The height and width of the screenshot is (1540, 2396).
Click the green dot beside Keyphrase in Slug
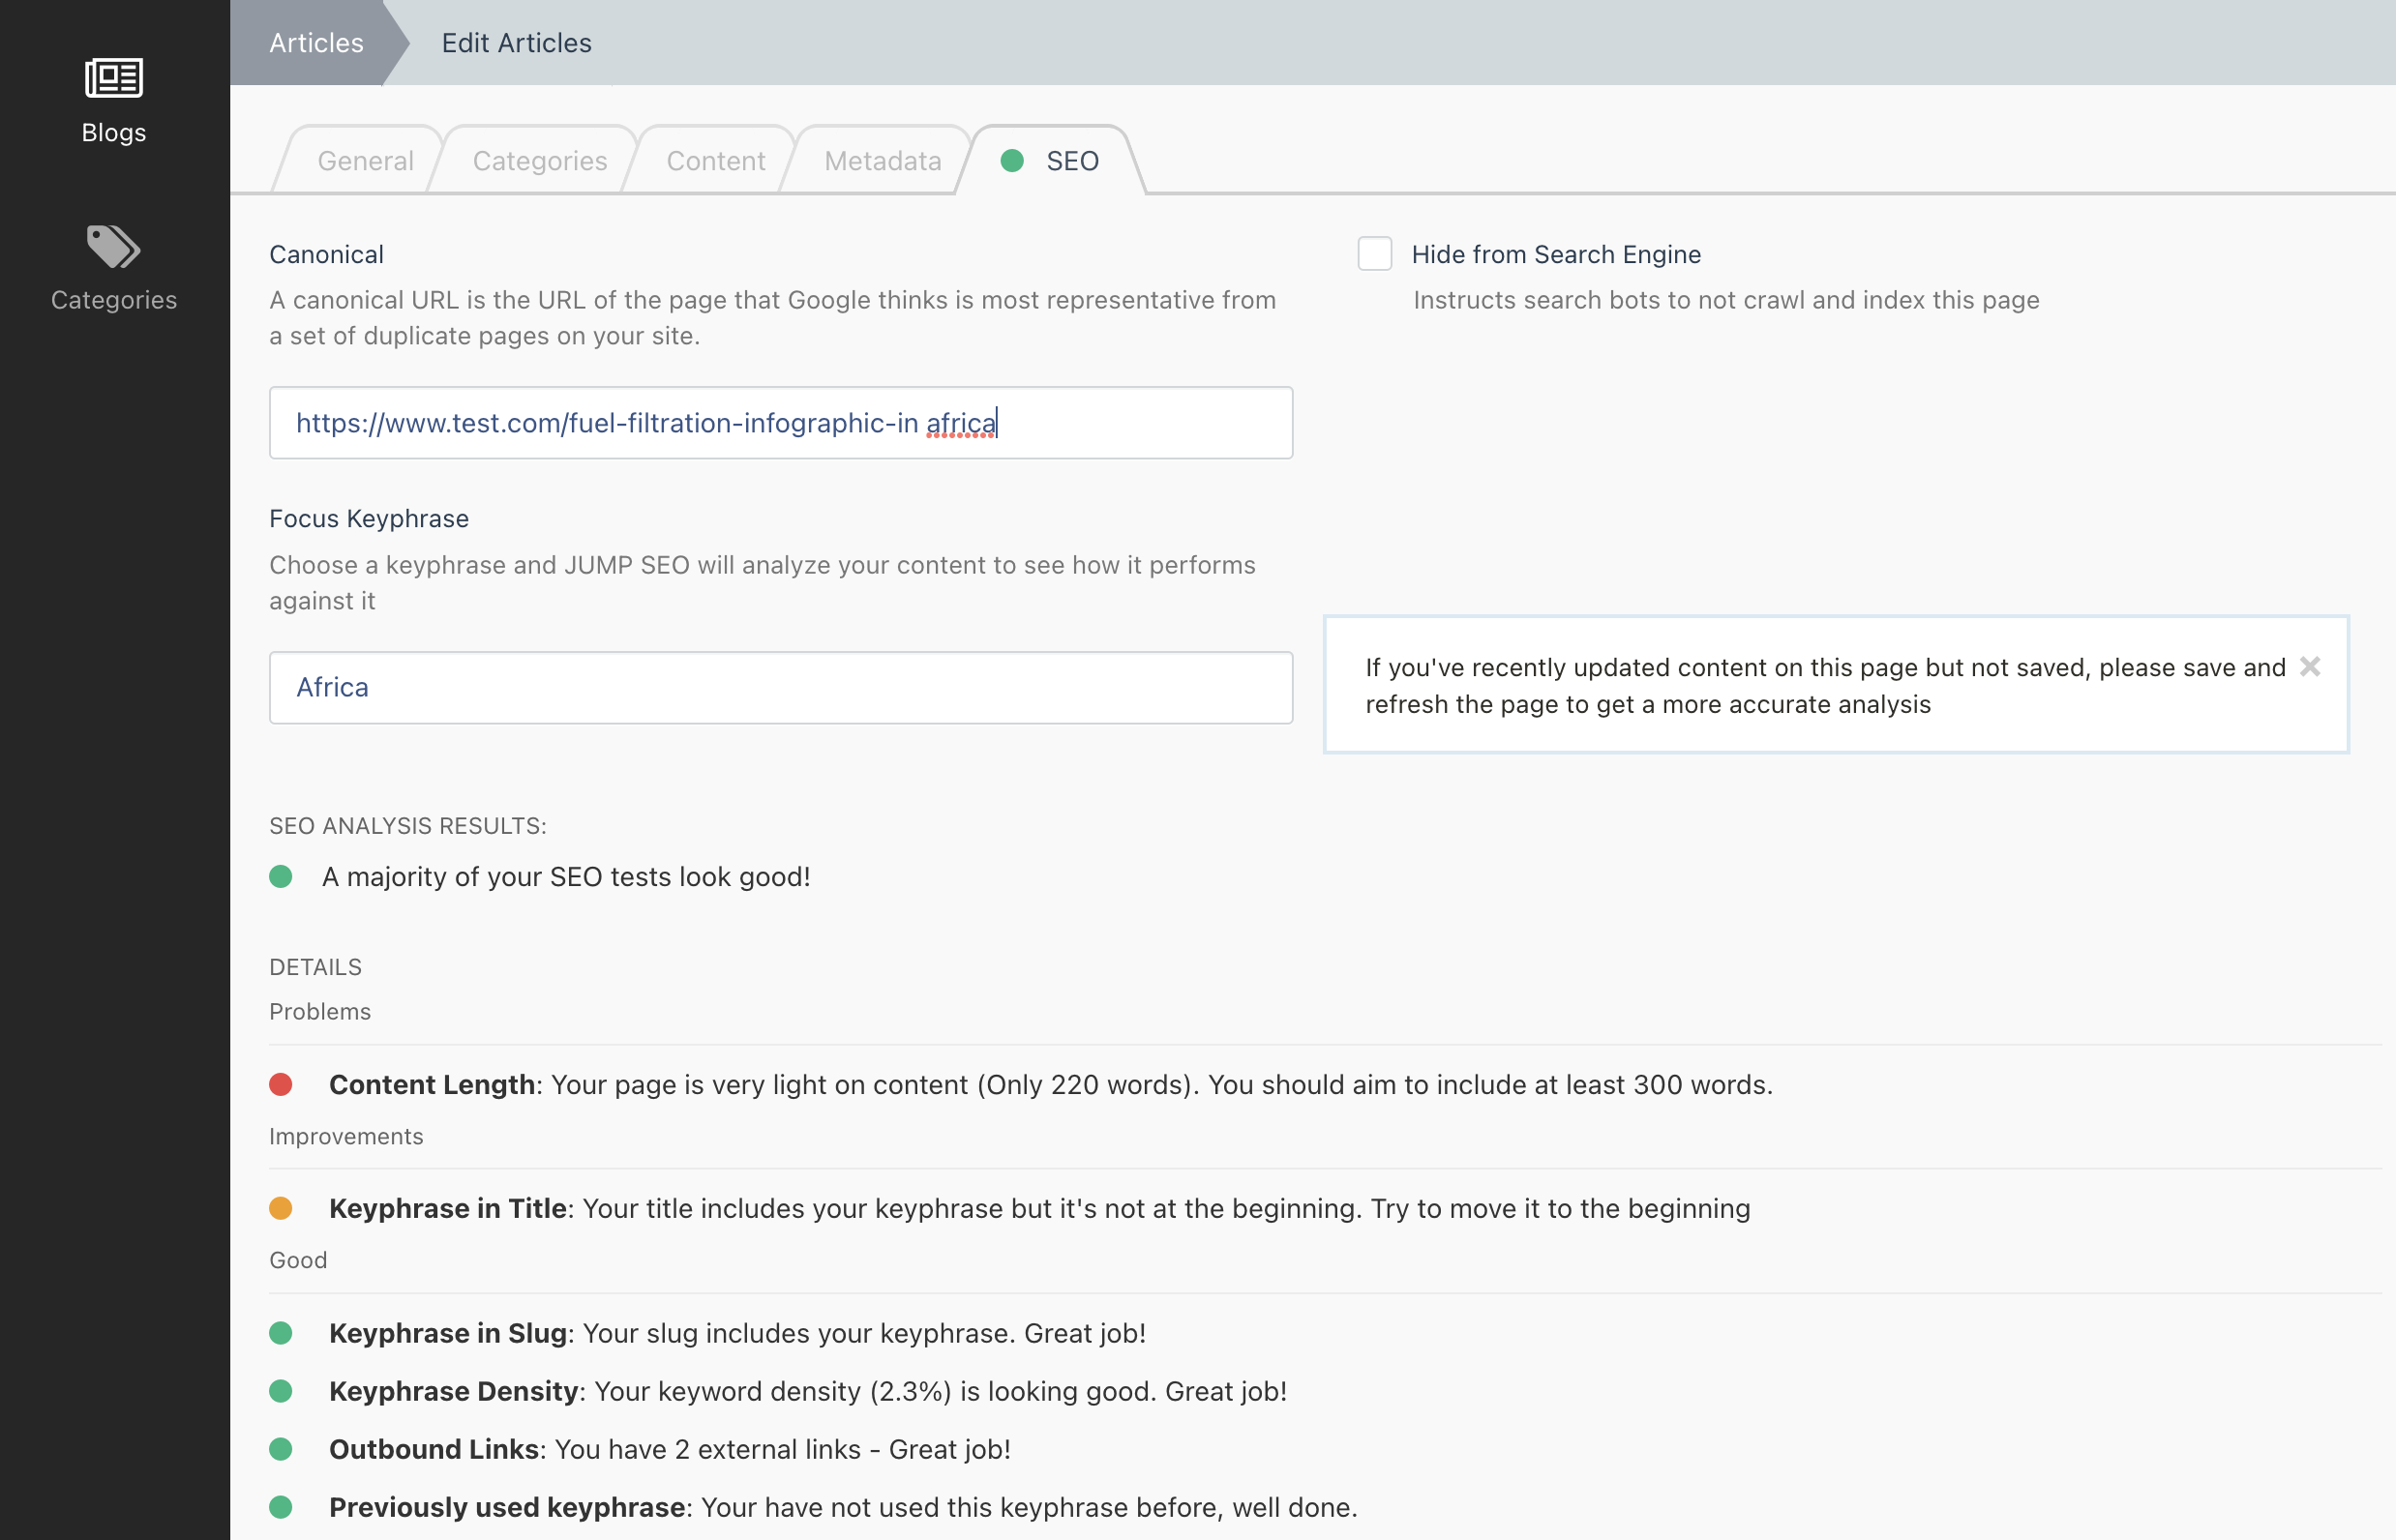click(x=282, y=1333)
